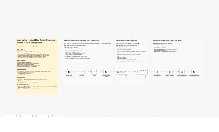Click the 'Setup Guide:' heading
Image resolution: width=219 pixels, height=132 pixels.
pyautogui.click(x=21, y=78)
